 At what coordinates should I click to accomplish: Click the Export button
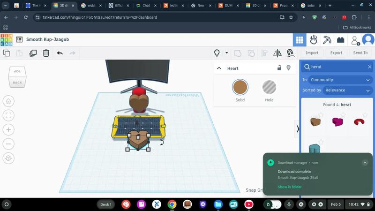coord(336,53)
